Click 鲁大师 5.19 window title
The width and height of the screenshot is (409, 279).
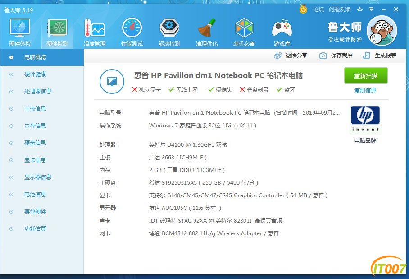(18, 10)
